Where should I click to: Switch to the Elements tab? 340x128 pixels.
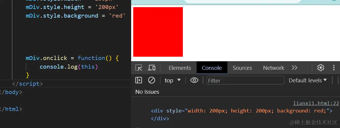[180, 68]
